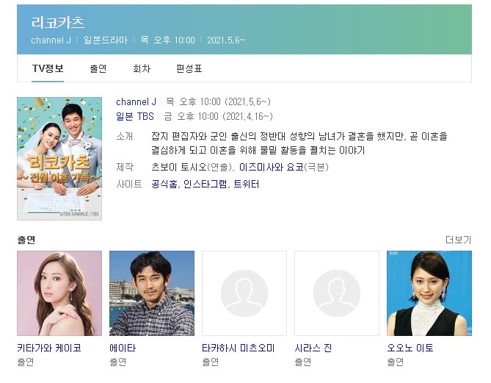Open the 편성표 tab
This screenshot has height=383, width=491.
point(189,68)
